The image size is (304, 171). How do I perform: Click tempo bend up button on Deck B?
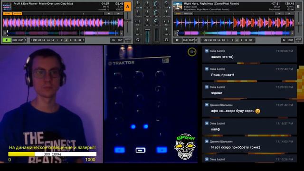point(289,14)
